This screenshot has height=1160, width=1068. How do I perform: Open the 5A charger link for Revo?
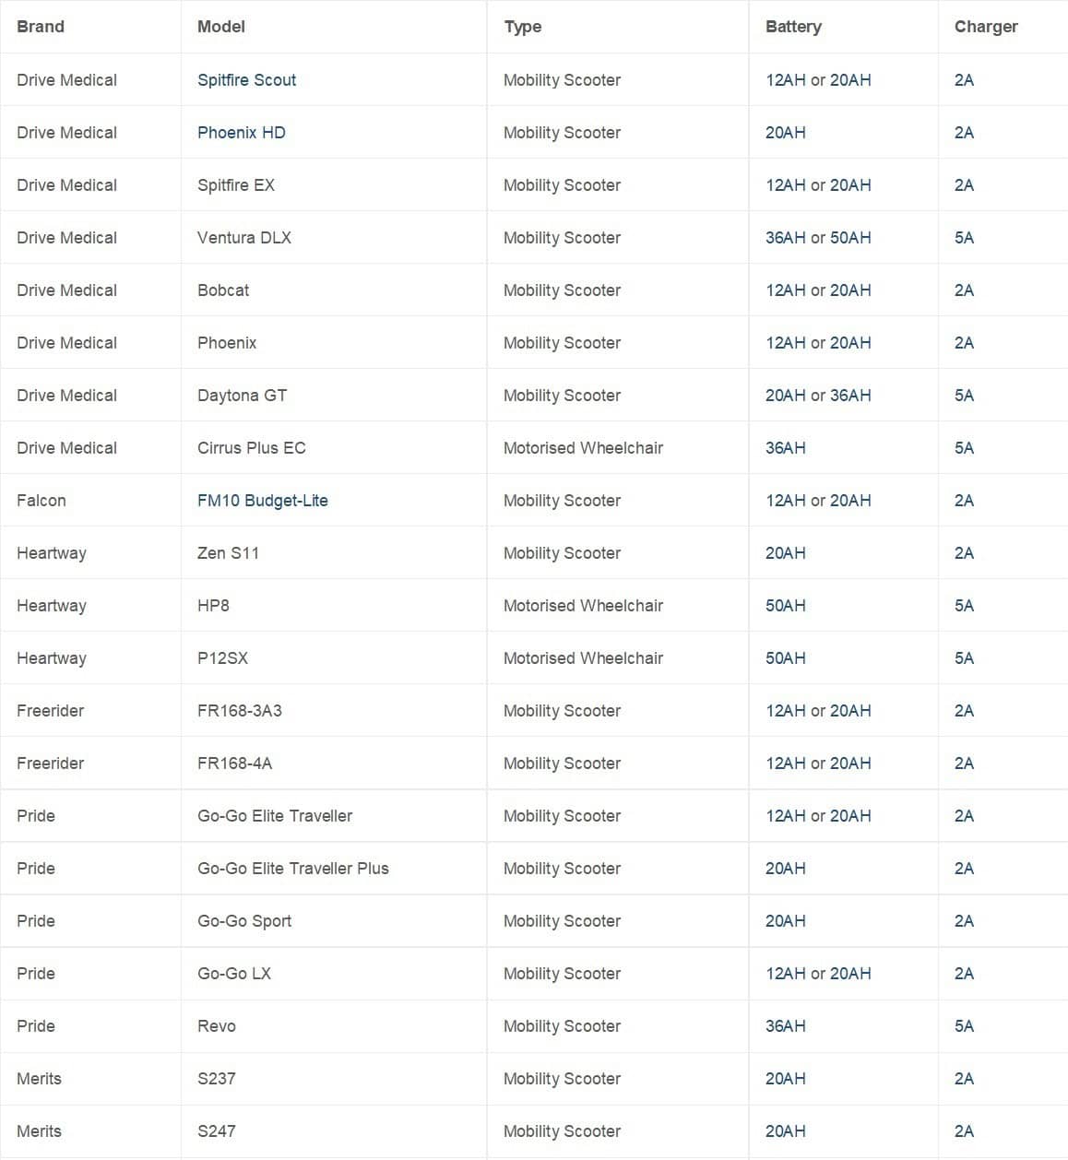tap(964, 1026)
